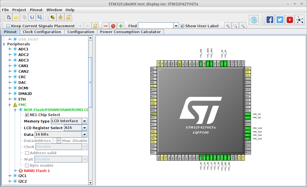Image resolution: width=307 pixels, height=187 pixels.
Task: Click the red error icon beside NAND Flash 1
Action: pyautogui.click(x=21, y=171)
